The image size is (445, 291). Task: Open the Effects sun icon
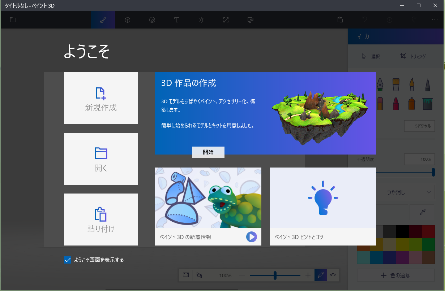[x=201, y=20]
